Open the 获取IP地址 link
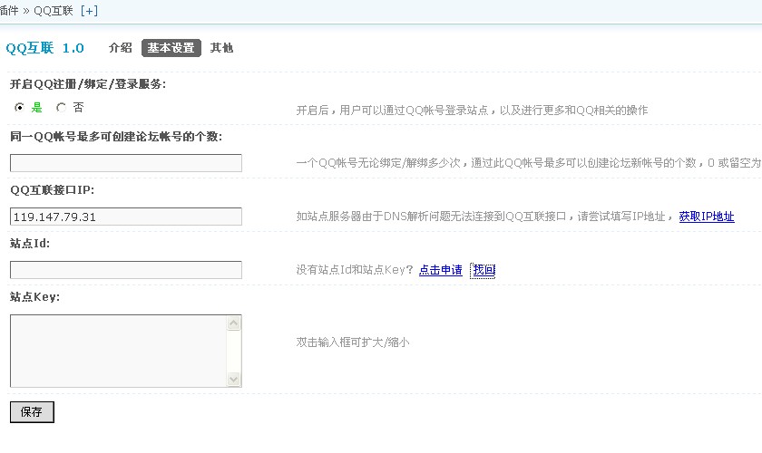762x453 pixels. [x=707, y=217]
